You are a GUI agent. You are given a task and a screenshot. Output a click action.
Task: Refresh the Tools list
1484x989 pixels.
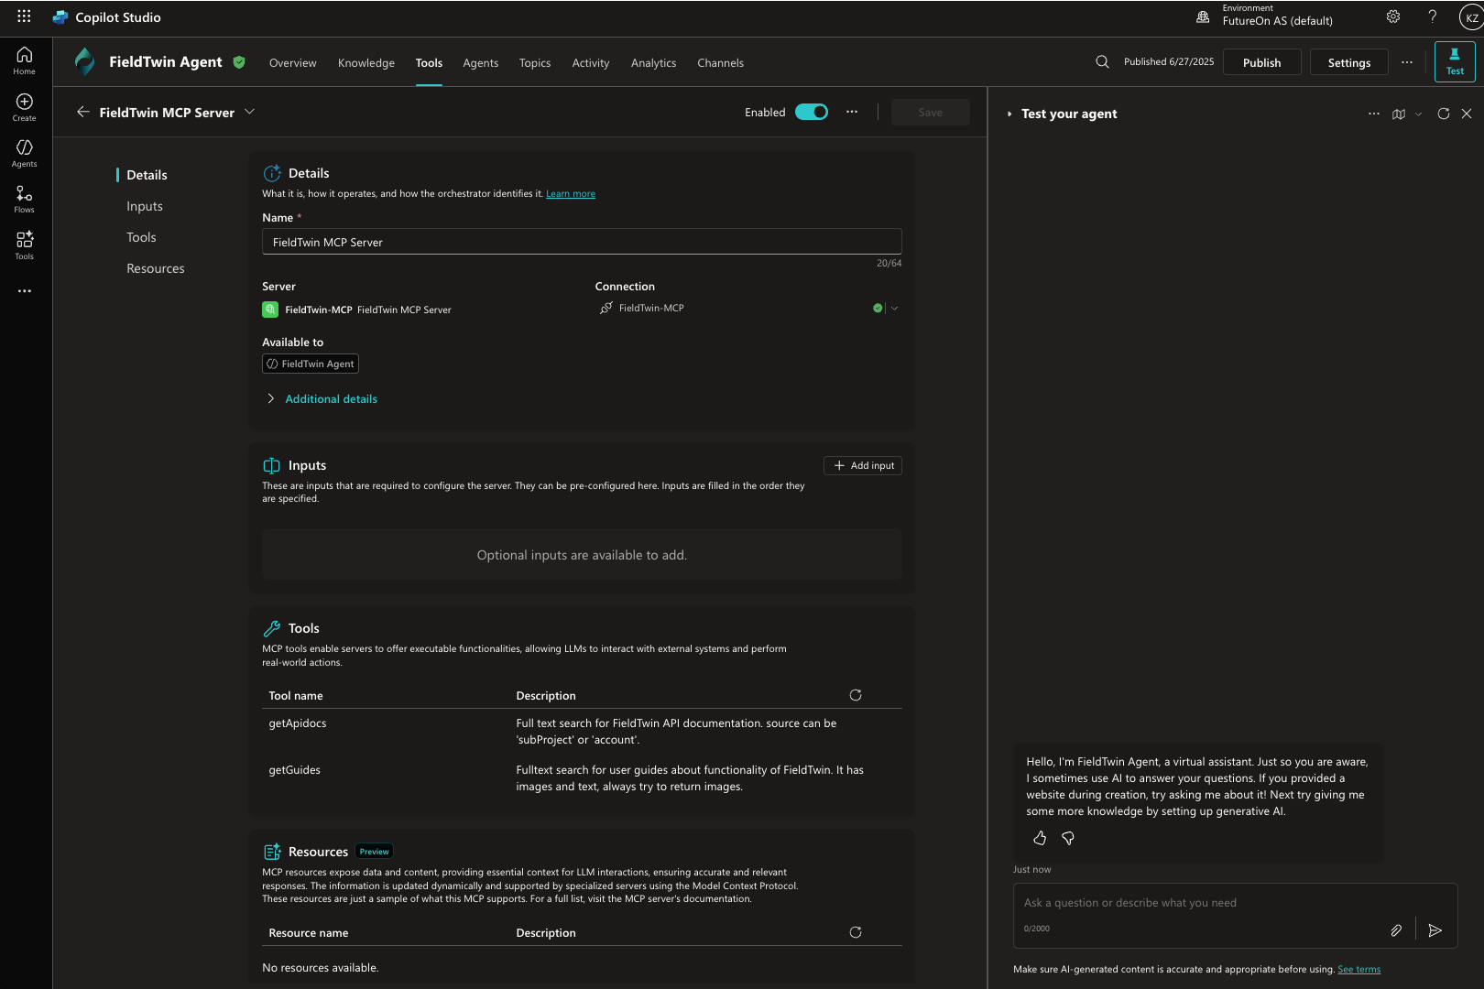click(856, 695)
